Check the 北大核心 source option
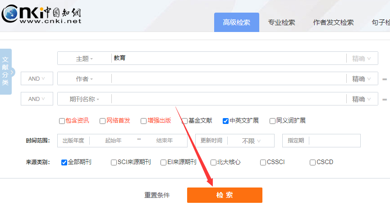Screen dimensions: 390x215 (x=213, y=162)
